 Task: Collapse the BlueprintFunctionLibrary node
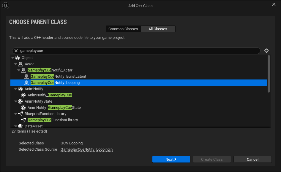pos(15,114)
